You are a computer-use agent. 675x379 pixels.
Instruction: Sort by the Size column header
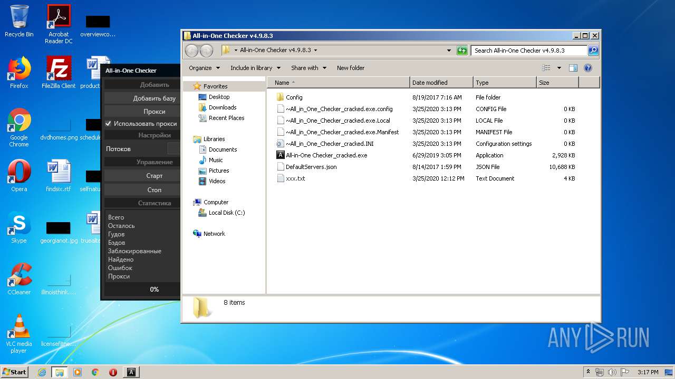[557, 83]
